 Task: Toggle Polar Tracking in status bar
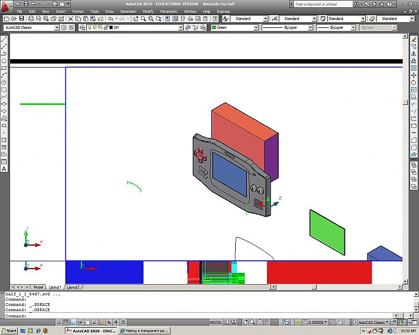(80, 322)
